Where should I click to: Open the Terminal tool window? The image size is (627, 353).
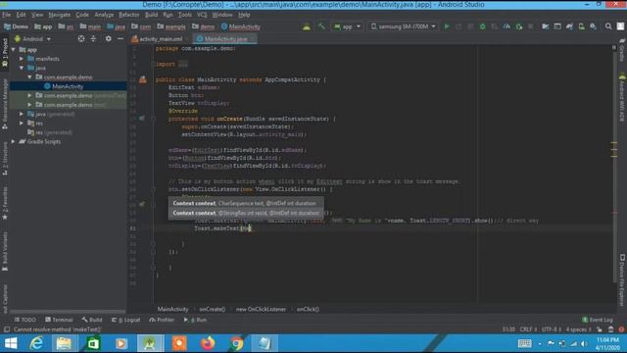(59, 320)
